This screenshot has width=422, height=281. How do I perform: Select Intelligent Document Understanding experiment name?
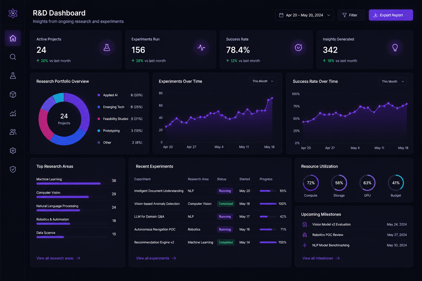(x=159, y=191)
